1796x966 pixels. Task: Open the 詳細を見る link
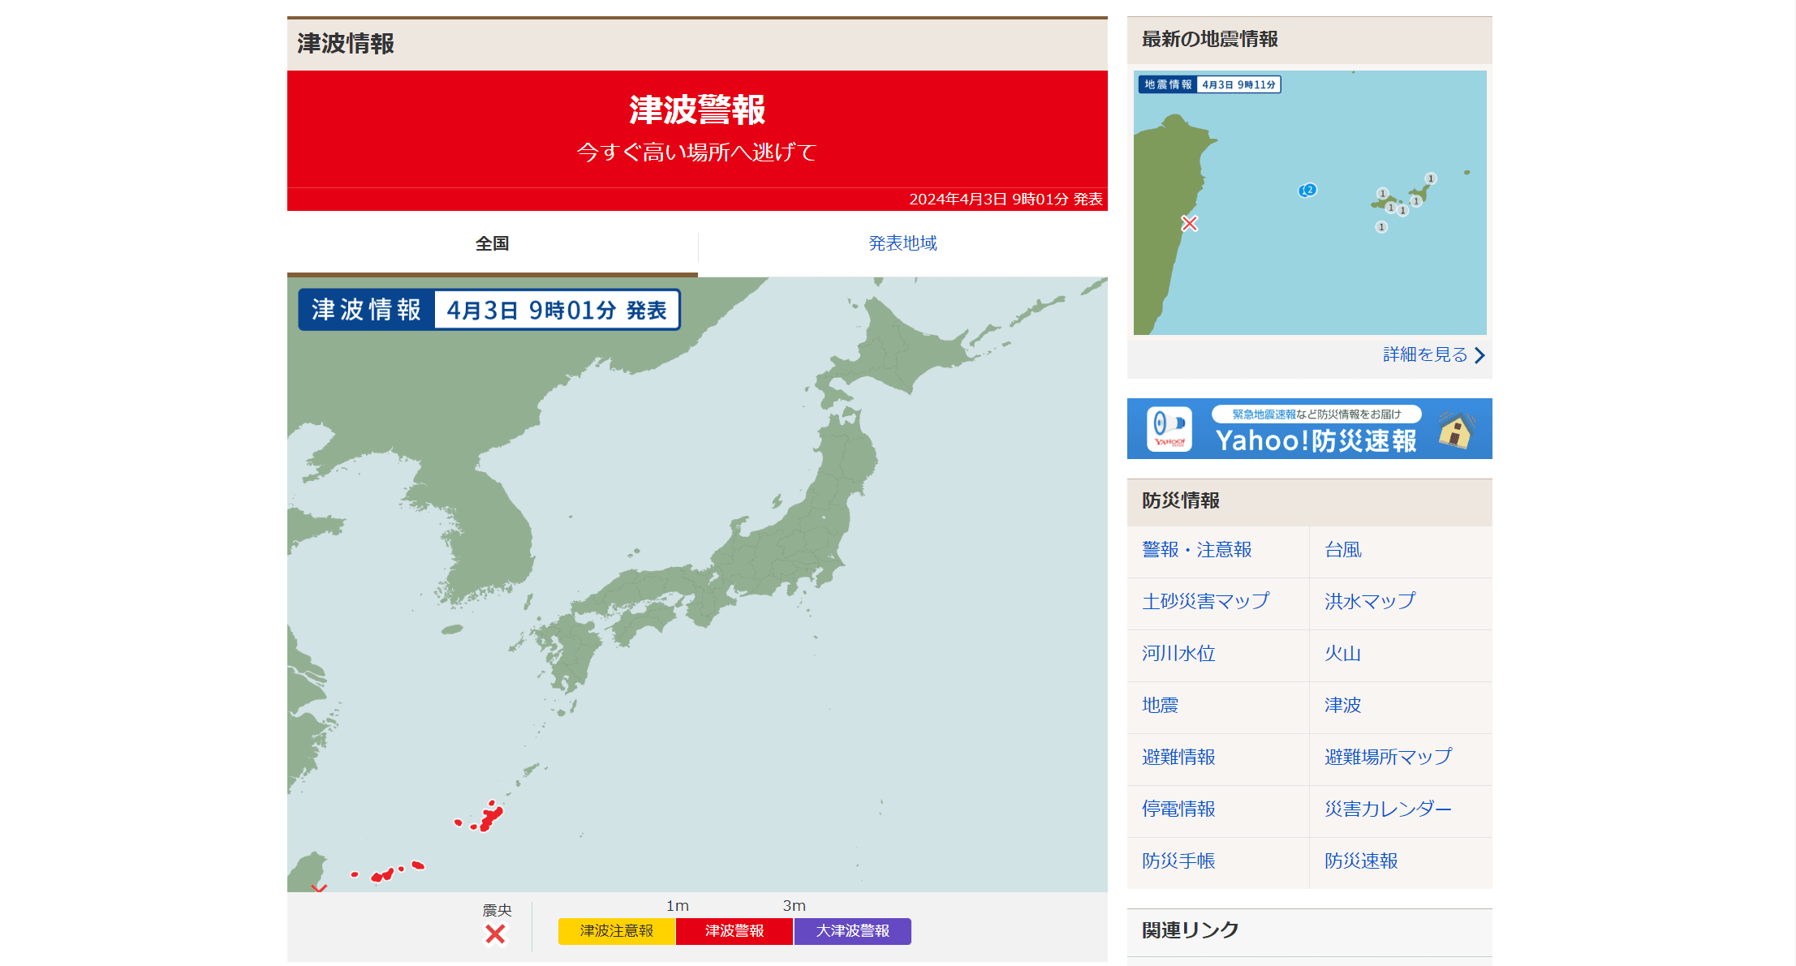[1424, 354]
